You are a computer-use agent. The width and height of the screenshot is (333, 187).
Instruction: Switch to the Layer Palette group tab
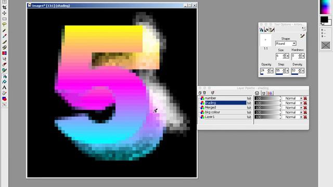(x=270, y=93)
